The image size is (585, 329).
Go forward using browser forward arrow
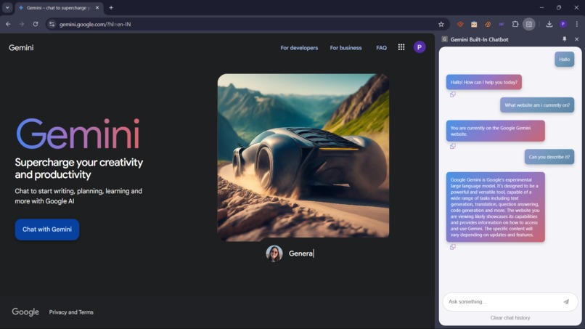coord(22,24)
